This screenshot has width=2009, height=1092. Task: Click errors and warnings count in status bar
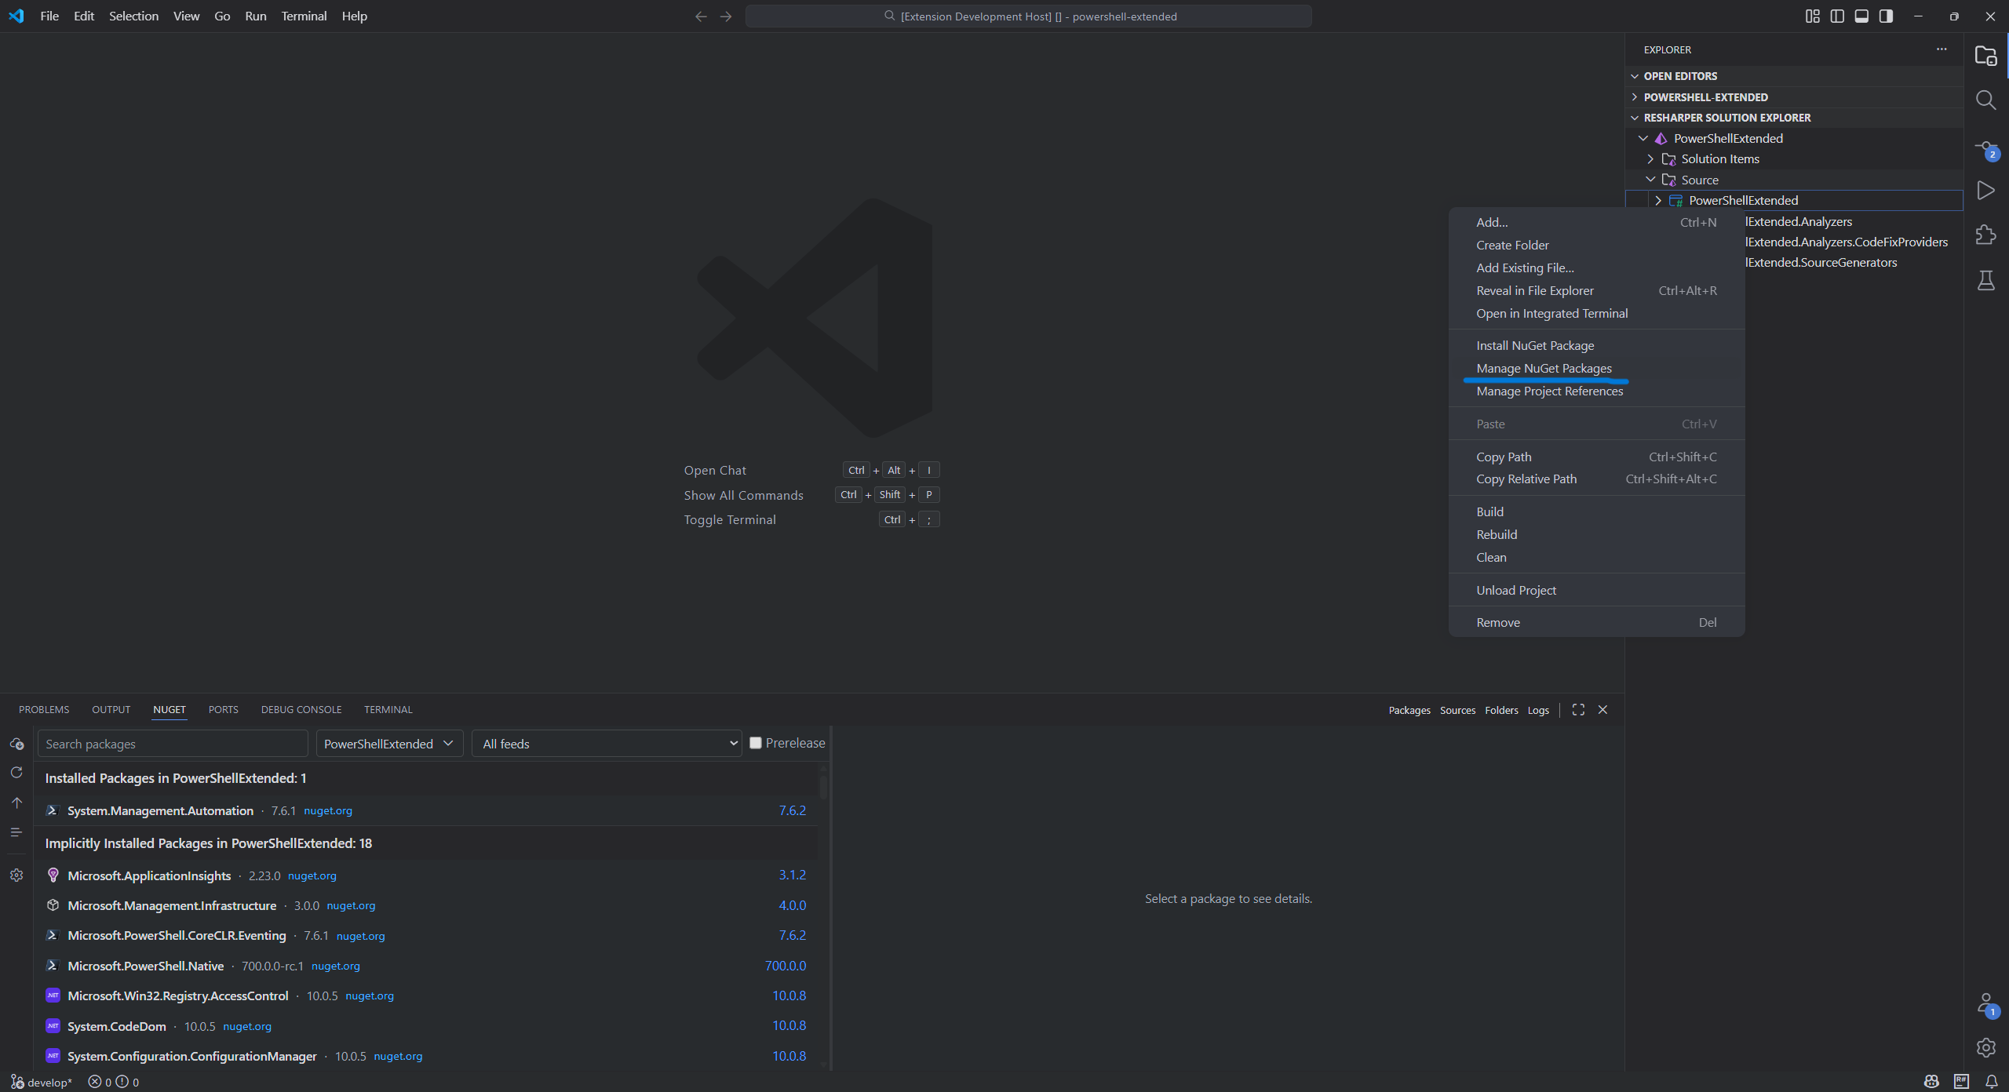[114, 1082]
